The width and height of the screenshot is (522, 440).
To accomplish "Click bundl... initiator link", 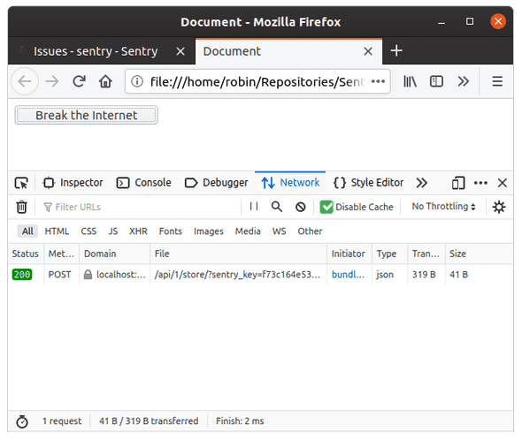I will pos(349,275).
